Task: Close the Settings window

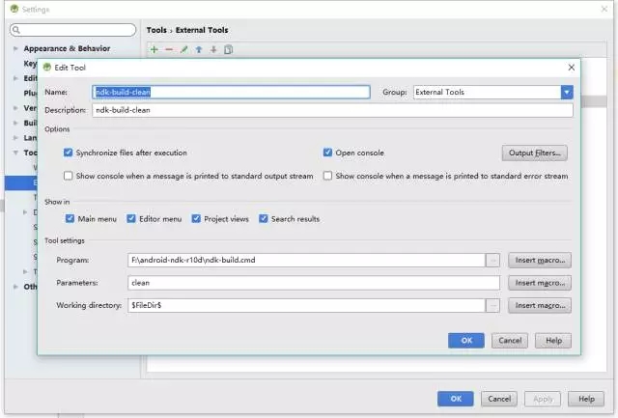Action: (x=604, y=9)
